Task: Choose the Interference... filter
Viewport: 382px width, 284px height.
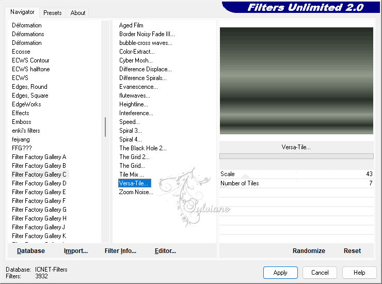Action: (136, 113)
